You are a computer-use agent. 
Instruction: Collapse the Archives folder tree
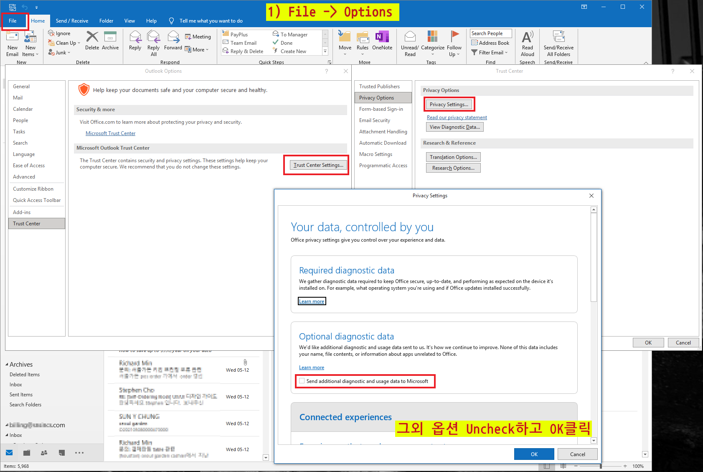(x=7, y=365)
